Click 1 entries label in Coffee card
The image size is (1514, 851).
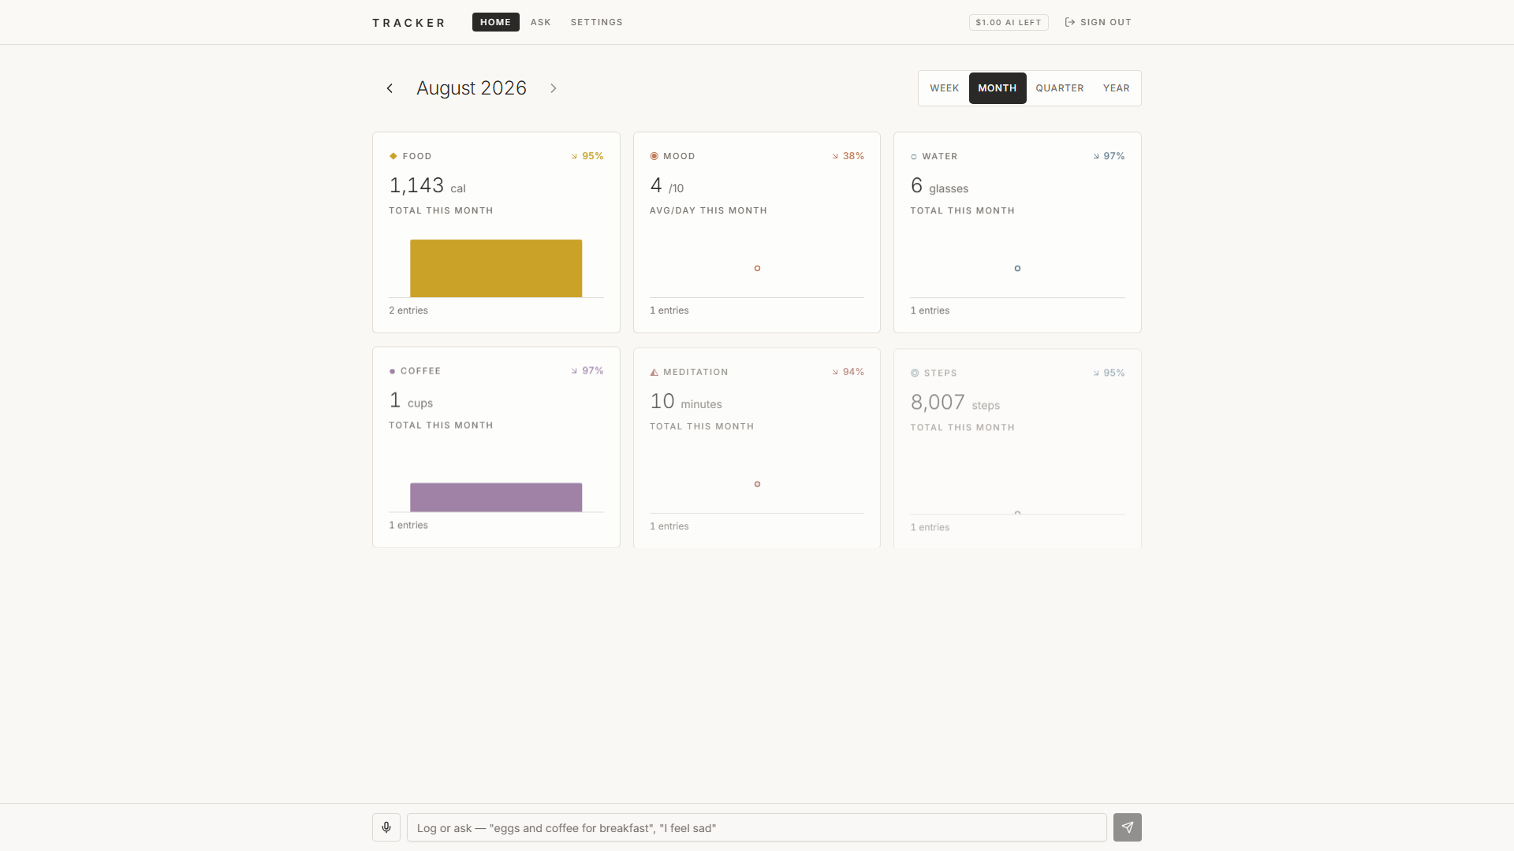(x=408, y=525)
